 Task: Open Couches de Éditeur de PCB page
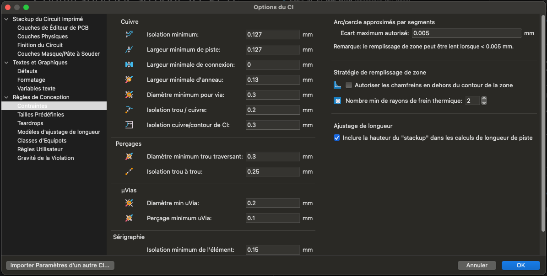53,28
